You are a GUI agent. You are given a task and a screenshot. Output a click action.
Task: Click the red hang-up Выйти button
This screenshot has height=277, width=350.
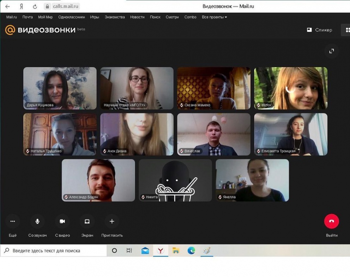pyautogui.click(x=331, y=221)
